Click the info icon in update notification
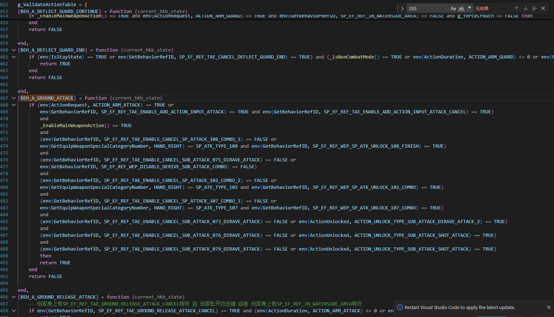 point(400,307)
